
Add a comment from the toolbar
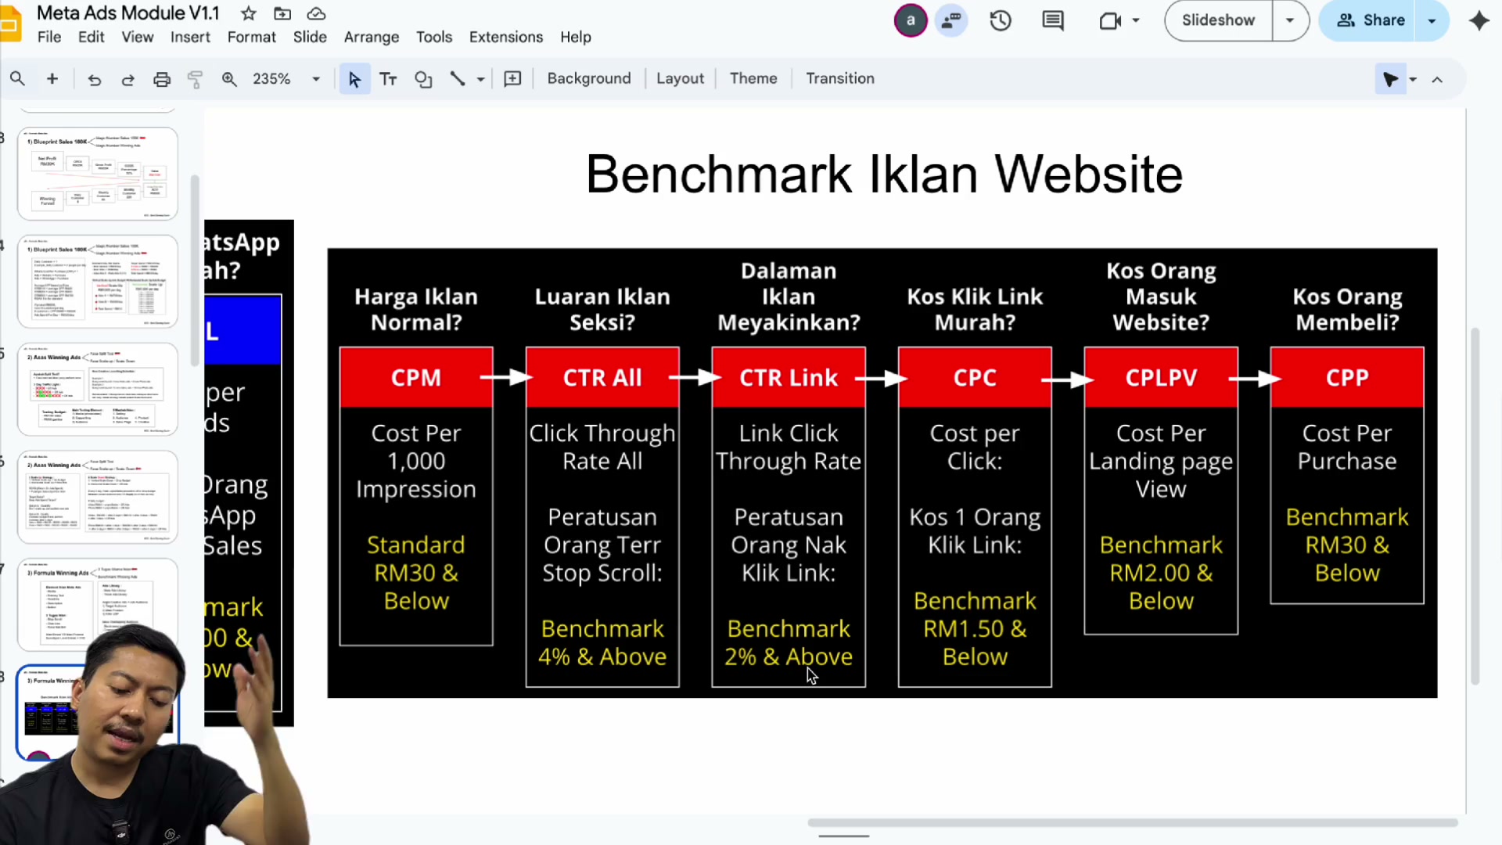point(512,79)
